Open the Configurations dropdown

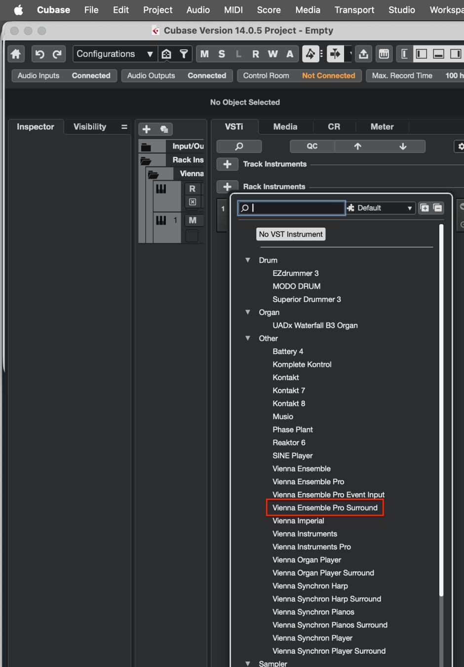[115, 54]
